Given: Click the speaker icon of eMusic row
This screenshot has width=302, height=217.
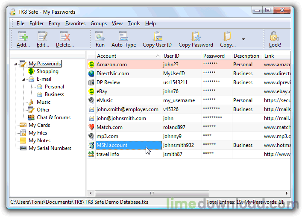Looking at the screenshot, I should [91, 100].
